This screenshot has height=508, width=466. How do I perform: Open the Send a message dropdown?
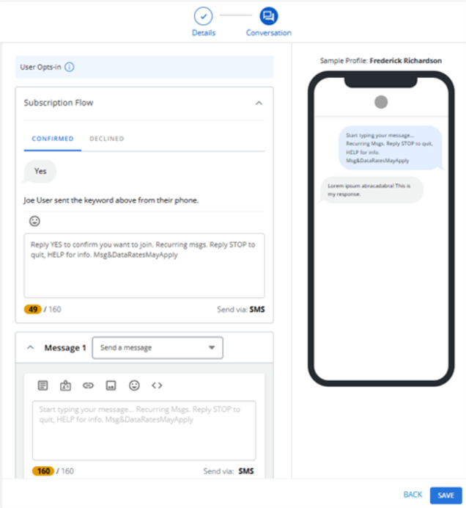coord(158,348)
